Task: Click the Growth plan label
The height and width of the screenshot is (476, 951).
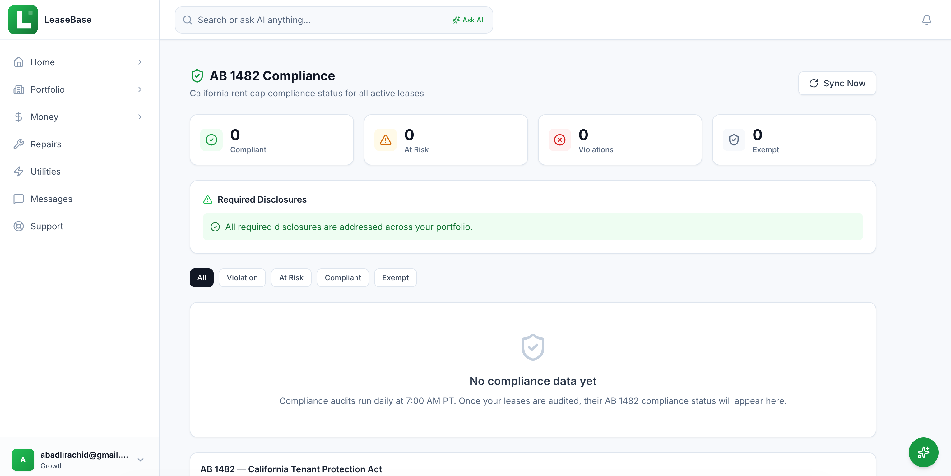Action: pyautogui.click(x=52, y=466)
